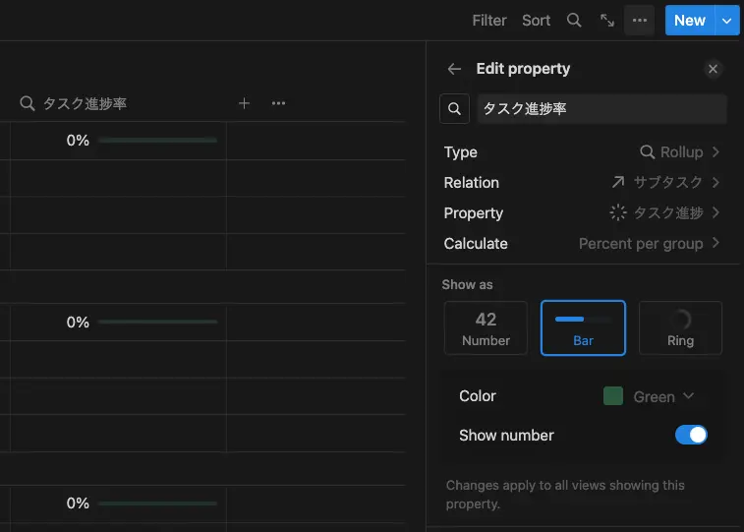Screen dimensions: 744x532
Task: Click the property name field タスク進捗率
Action: [x=601, y=109]
